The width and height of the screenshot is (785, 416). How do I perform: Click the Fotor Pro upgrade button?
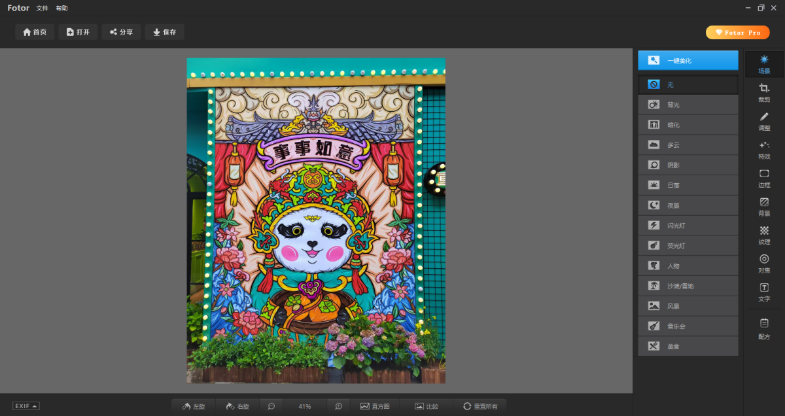pyautogui.click(x=737, y=32)
